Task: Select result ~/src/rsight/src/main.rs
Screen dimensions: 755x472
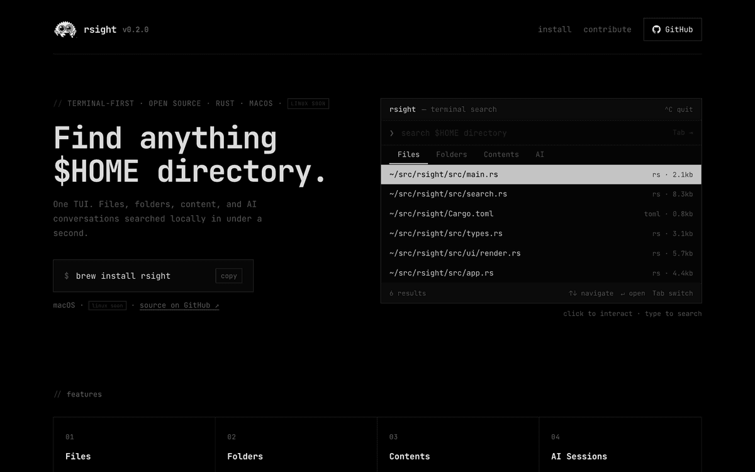Action: pos(541,174)
